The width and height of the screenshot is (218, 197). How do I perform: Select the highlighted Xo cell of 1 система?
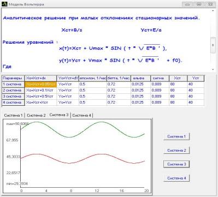coord(40,84)
